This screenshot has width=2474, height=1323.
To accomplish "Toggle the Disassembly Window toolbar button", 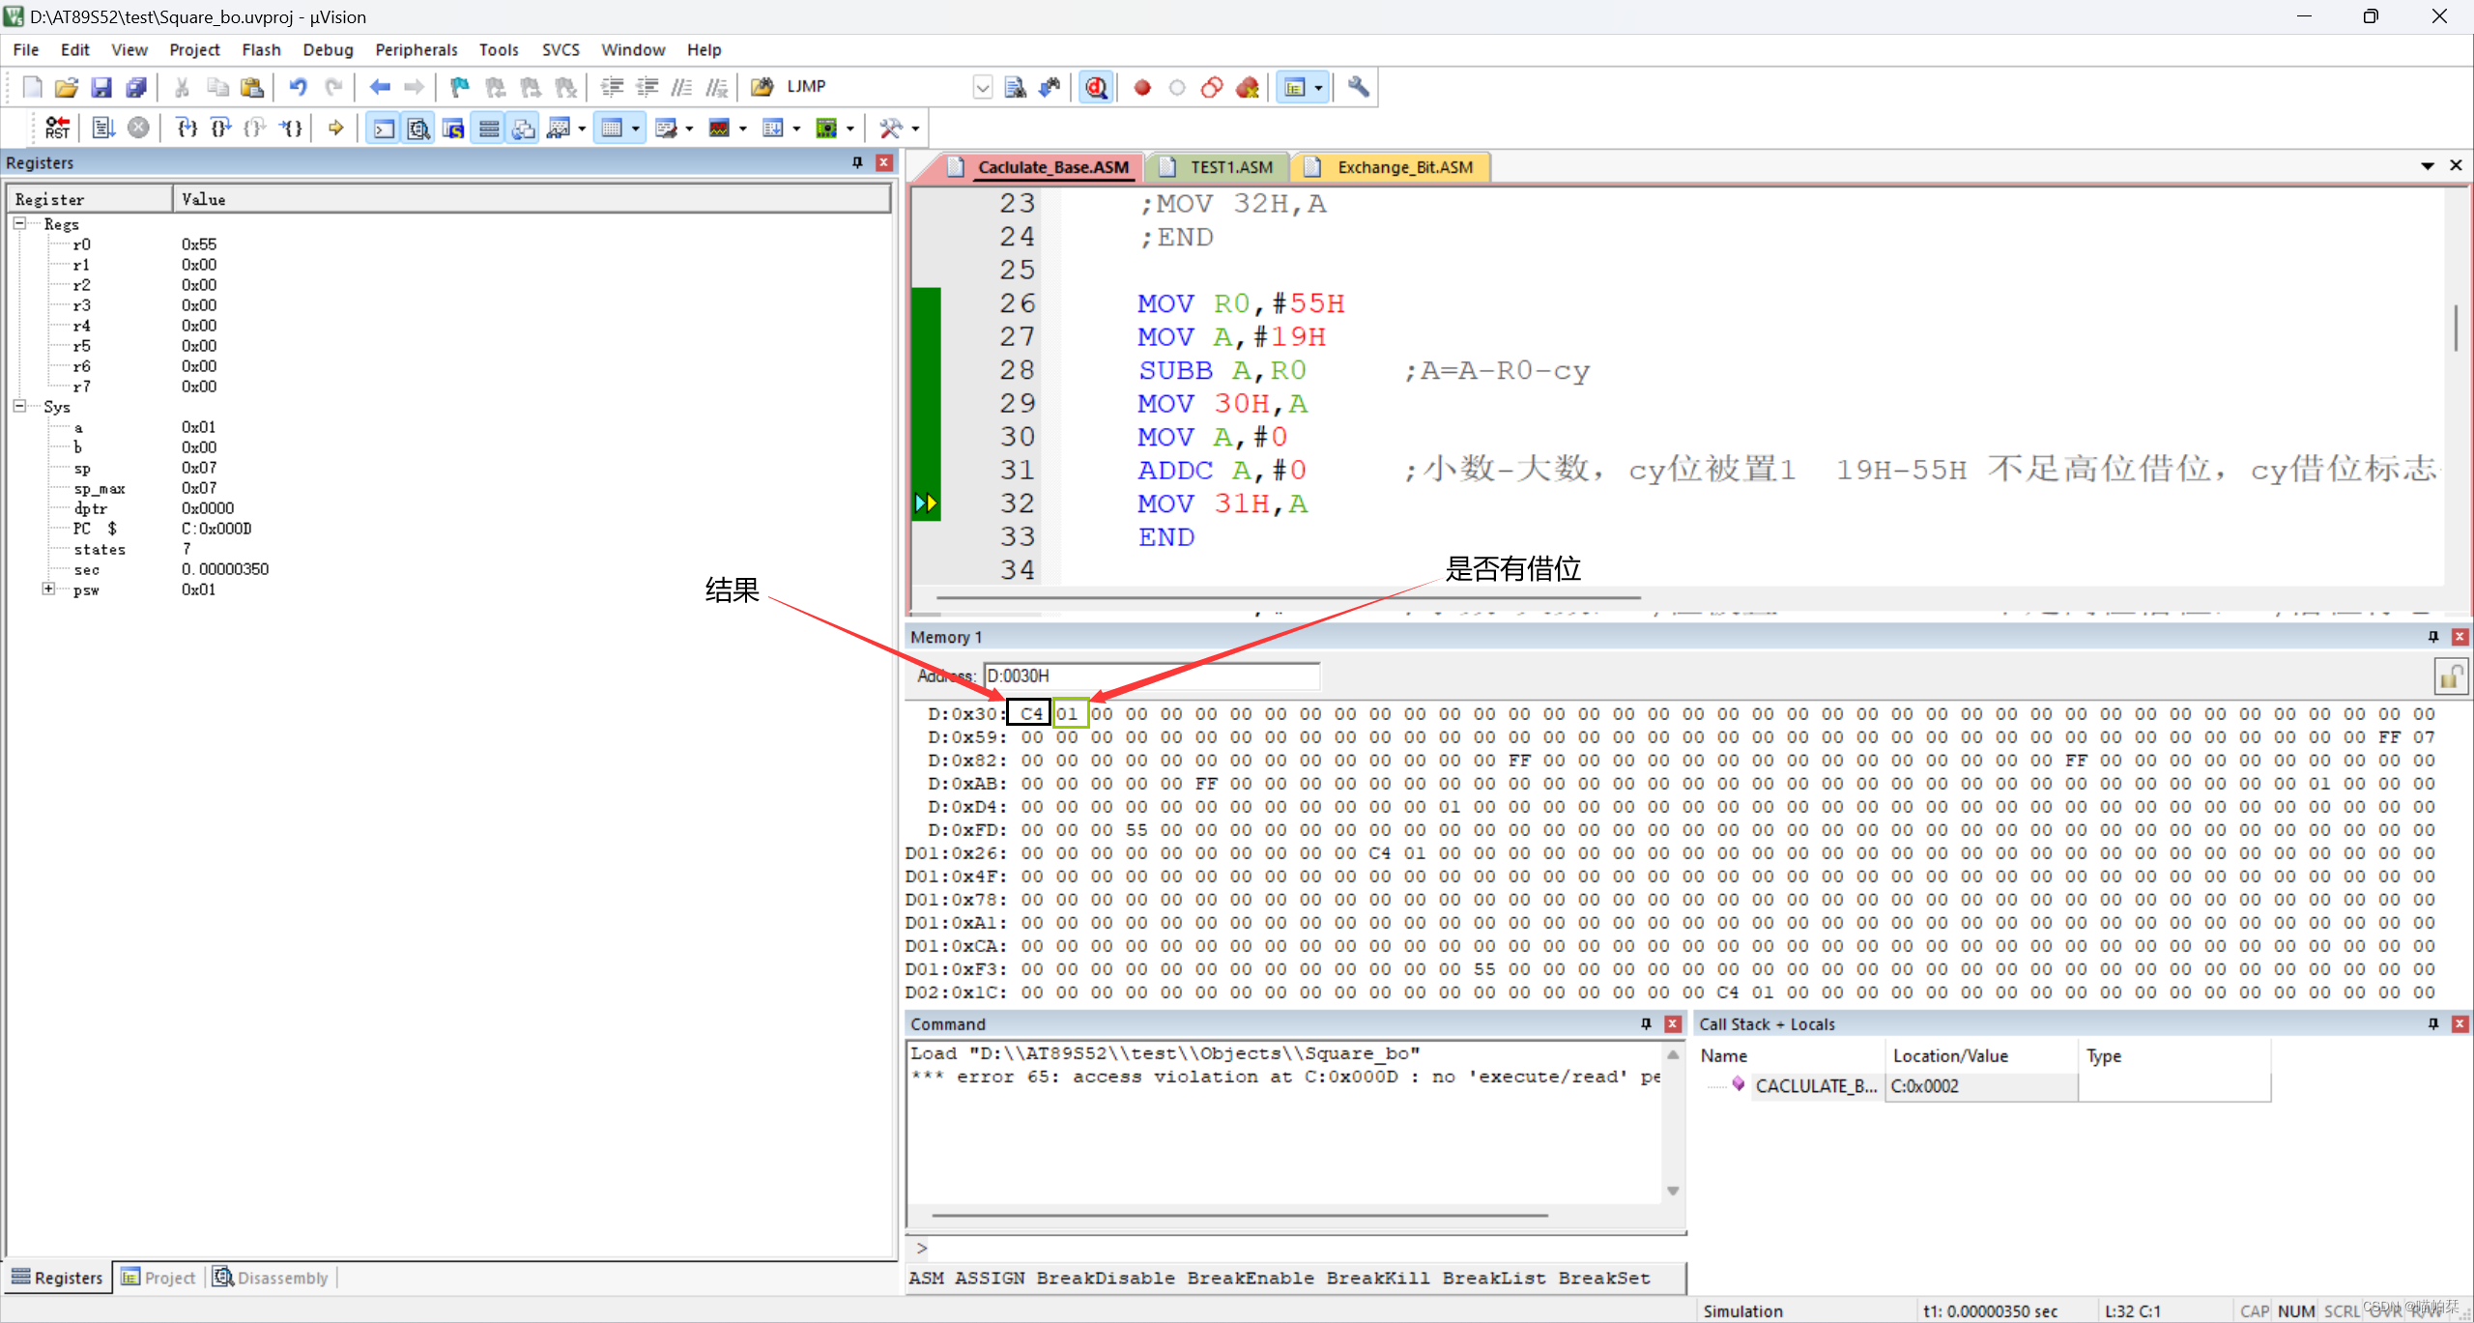I will click(418, 128).
